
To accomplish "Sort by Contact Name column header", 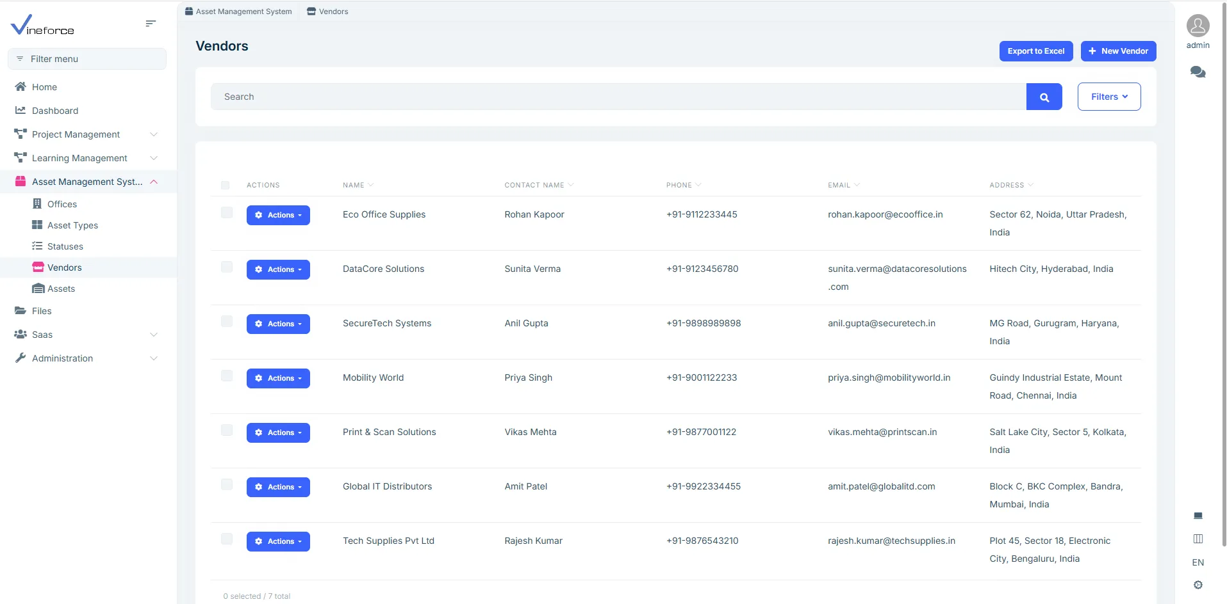I will (539, 185).
